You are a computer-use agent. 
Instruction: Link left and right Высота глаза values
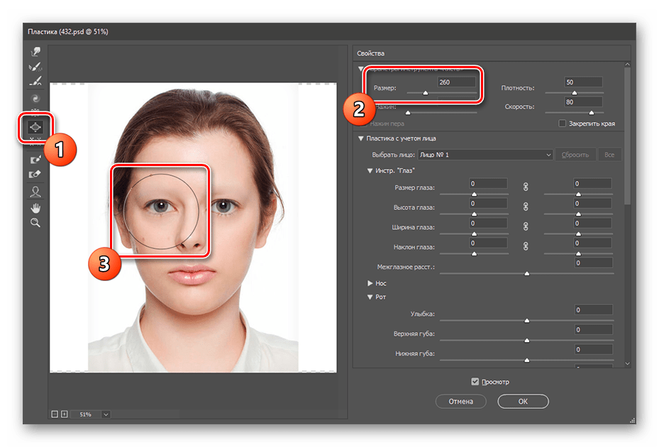526,206
